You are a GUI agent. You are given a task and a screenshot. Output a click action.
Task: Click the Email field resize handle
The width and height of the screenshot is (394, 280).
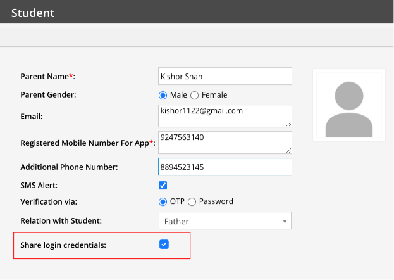[288, 124]
